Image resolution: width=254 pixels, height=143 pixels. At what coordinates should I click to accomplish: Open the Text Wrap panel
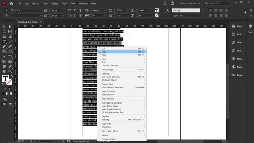pyautogui.click(x=237, y=59)
